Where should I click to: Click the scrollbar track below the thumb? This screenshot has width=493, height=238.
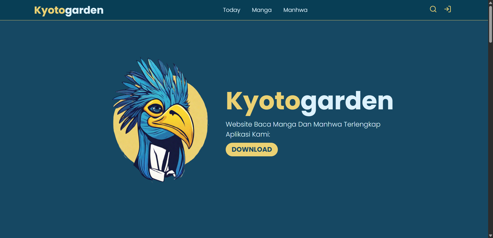click(491, 139)
